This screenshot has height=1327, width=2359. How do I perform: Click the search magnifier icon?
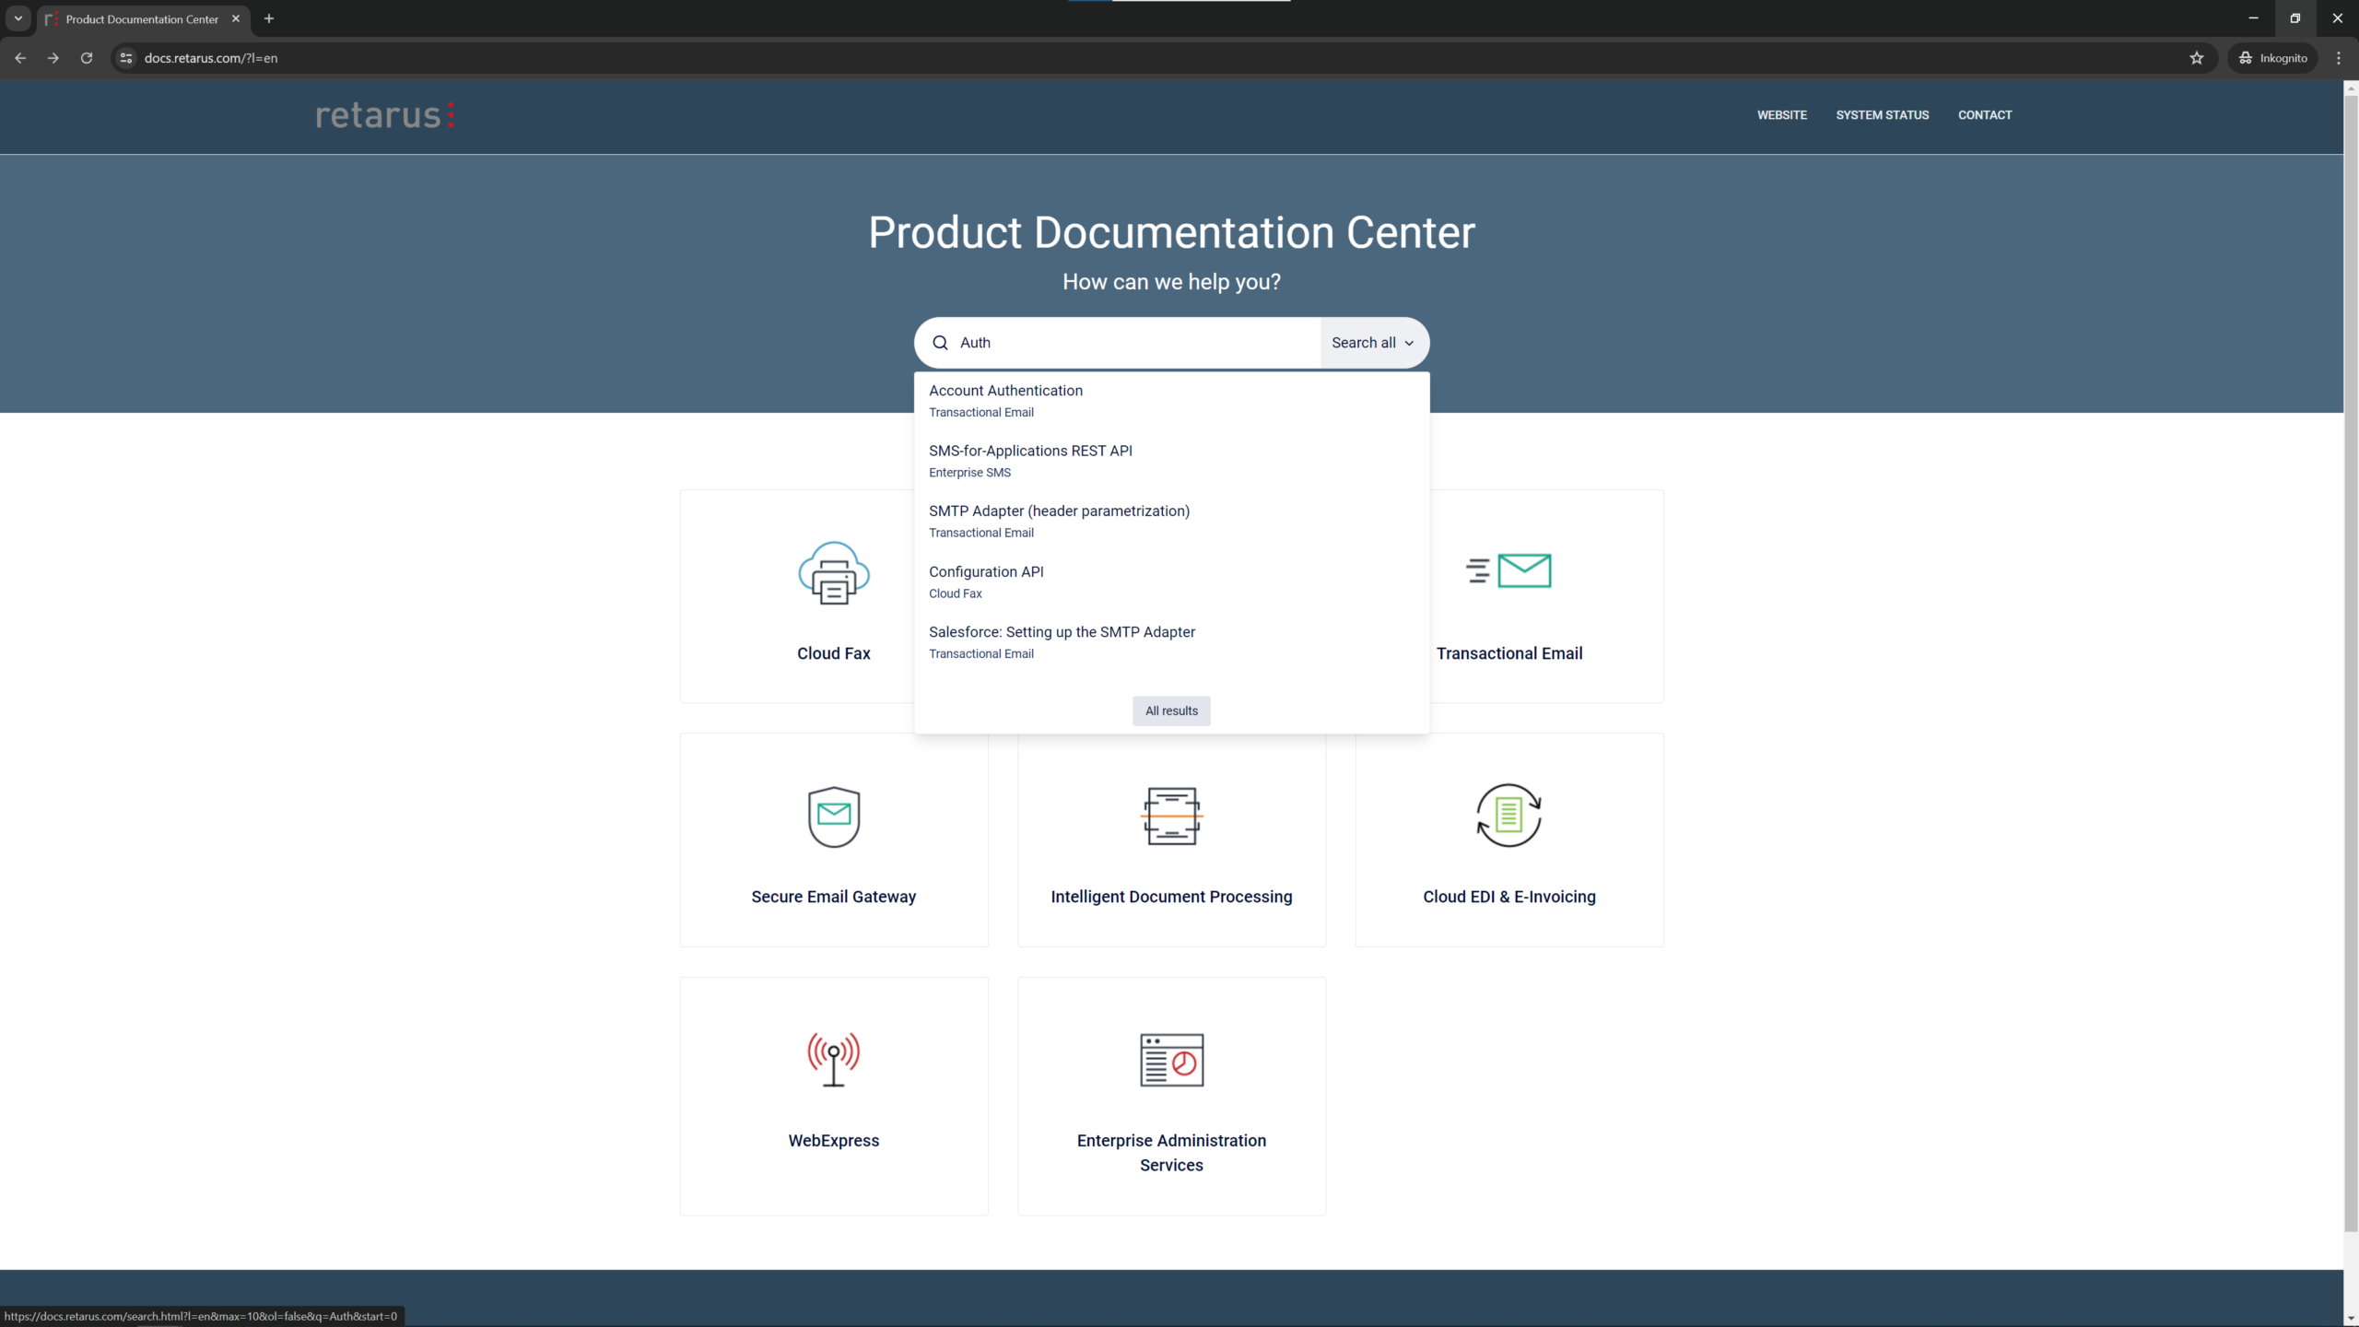[940, 343]
